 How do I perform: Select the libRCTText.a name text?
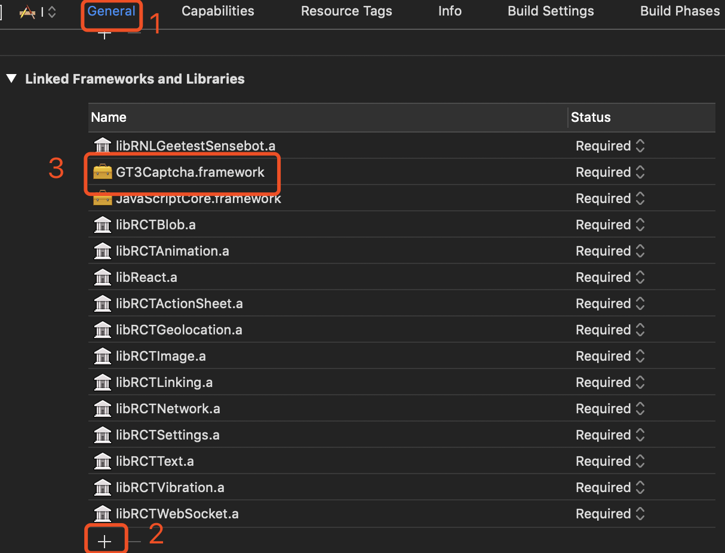pyautogui.click(x=155, y=461)
